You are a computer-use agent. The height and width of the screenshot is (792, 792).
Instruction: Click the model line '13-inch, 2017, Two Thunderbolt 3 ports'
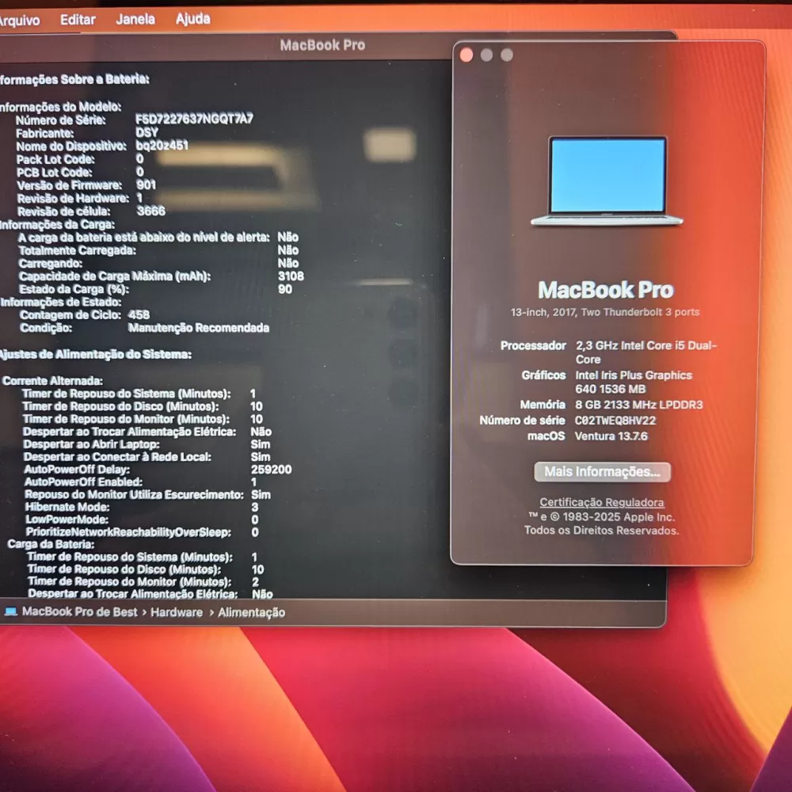(605, 312)
